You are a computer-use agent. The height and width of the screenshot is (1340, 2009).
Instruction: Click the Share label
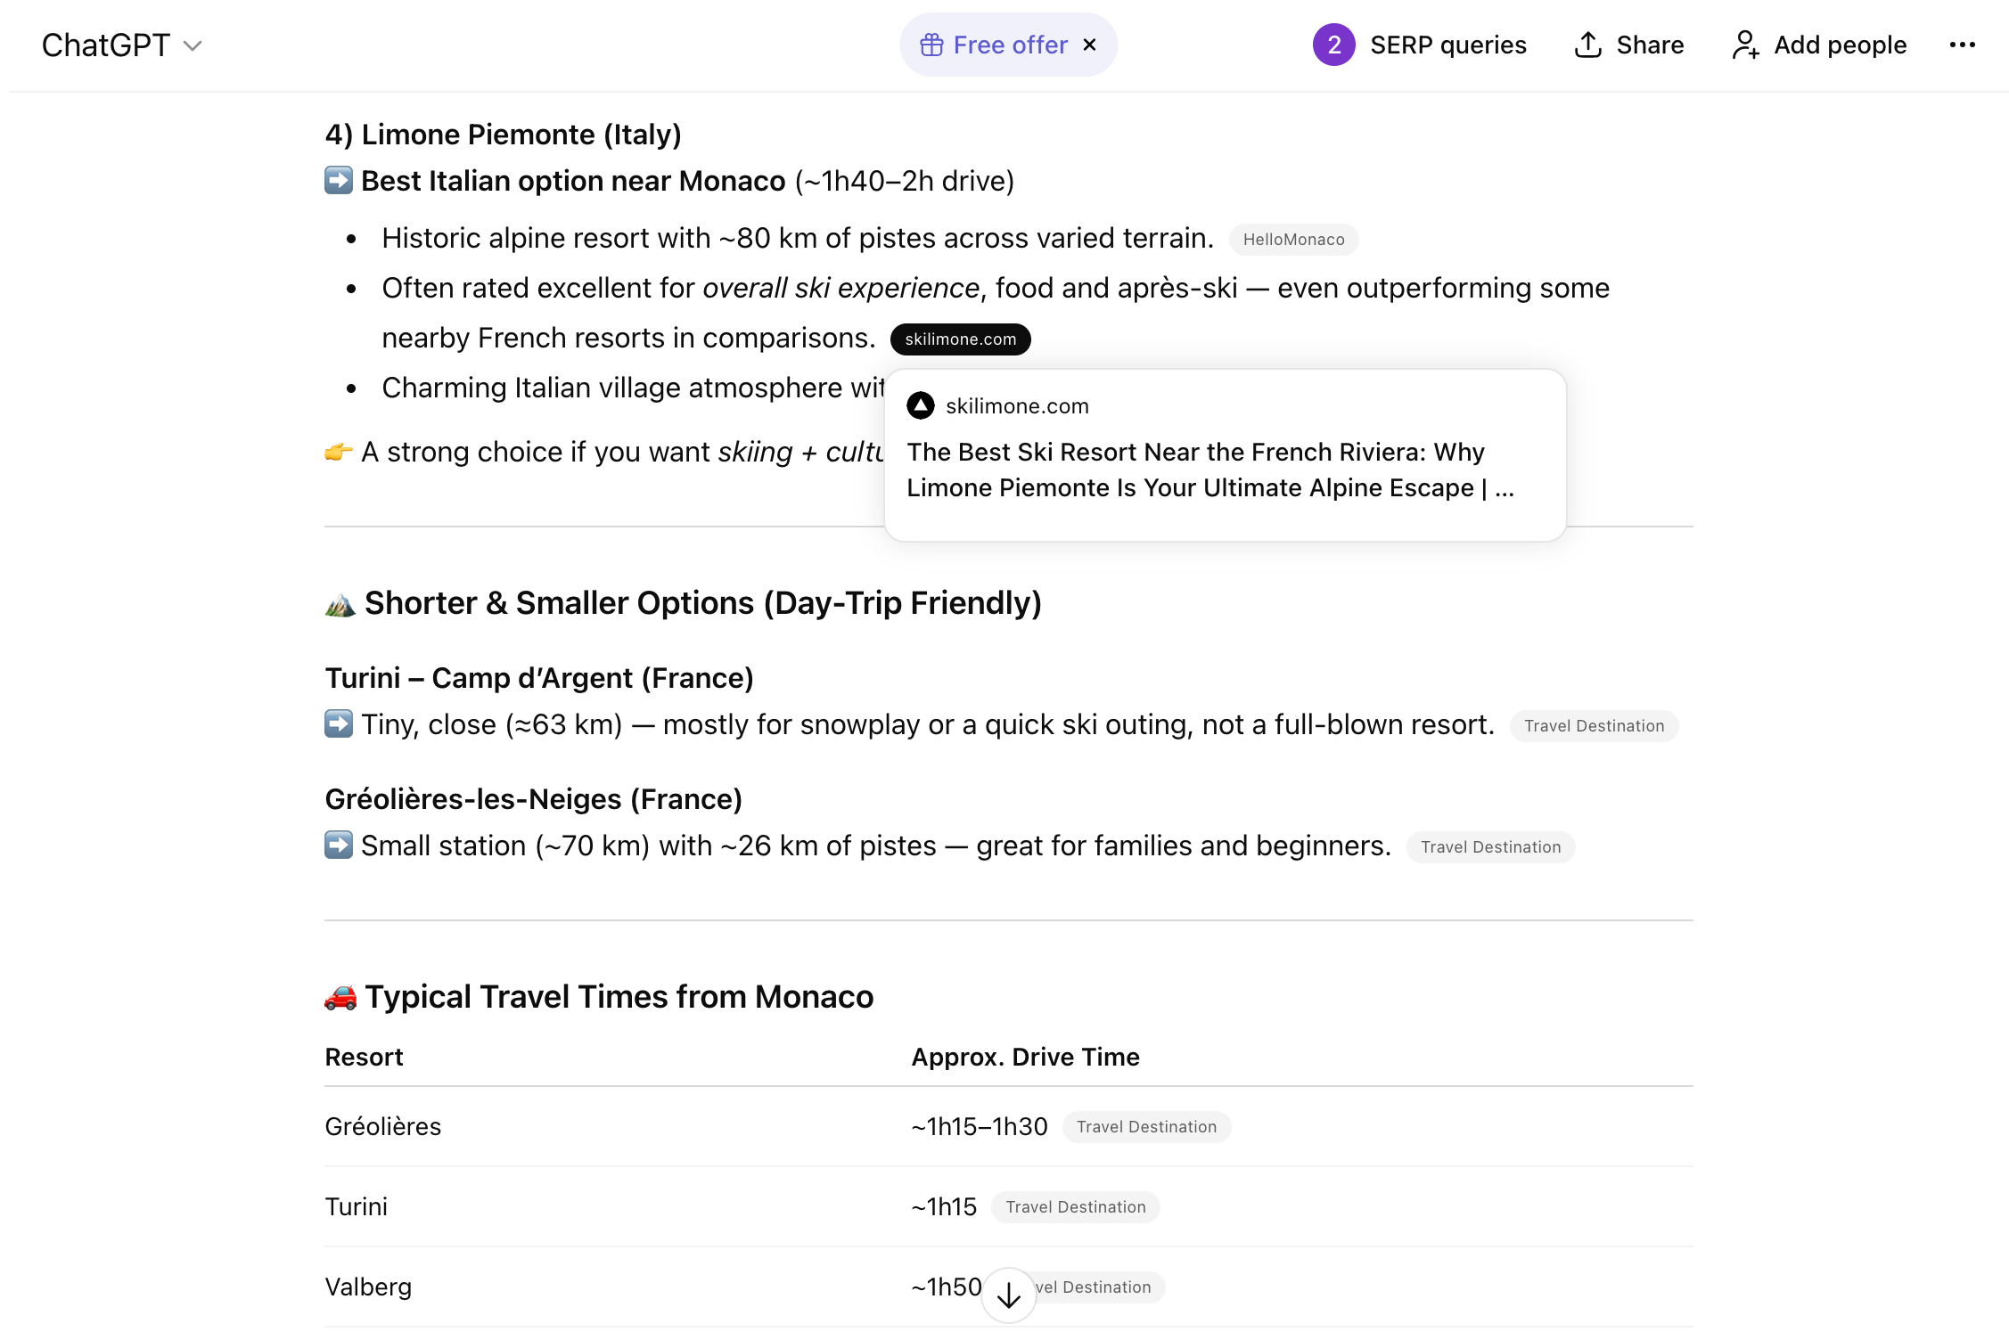1650,45
